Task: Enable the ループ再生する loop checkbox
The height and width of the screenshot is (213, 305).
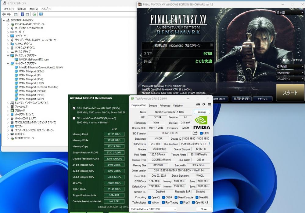Action: click(284, 60)
